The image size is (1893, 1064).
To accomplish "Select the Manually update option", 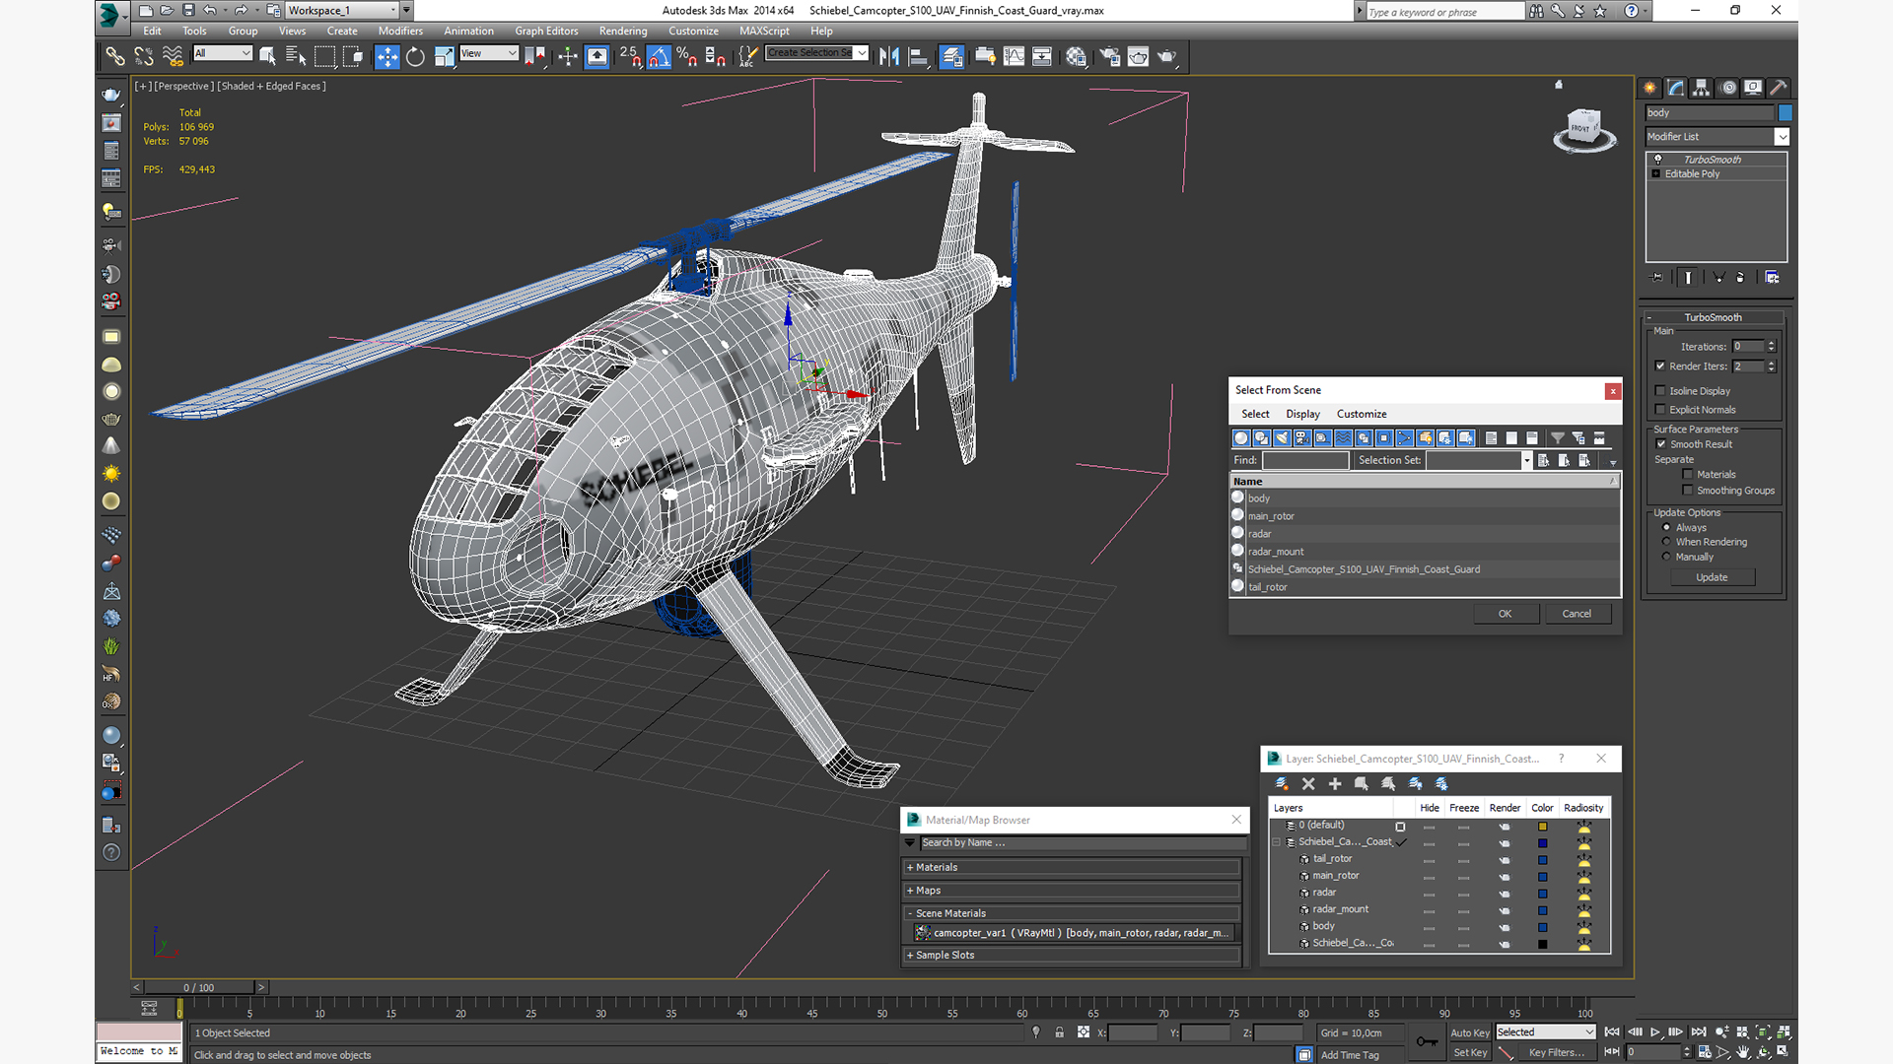I will click(x=1667, y=557).
